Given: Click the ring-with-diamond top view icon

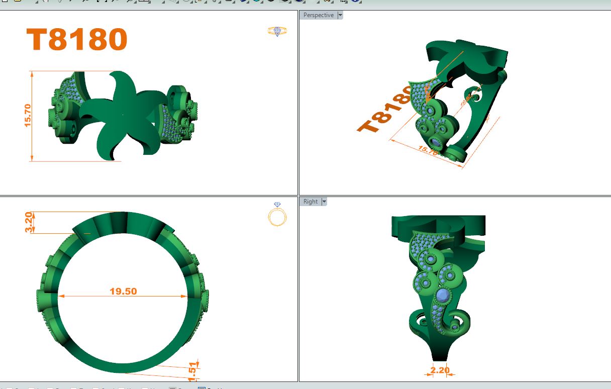Looking at the screenshot, I should [x=277, y=32].
